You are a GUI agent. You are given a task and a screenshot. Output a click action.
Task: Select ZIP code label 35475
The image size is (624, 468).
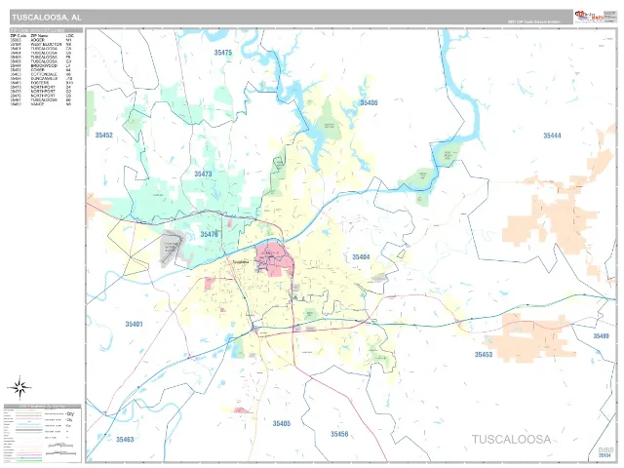[223, 53]
